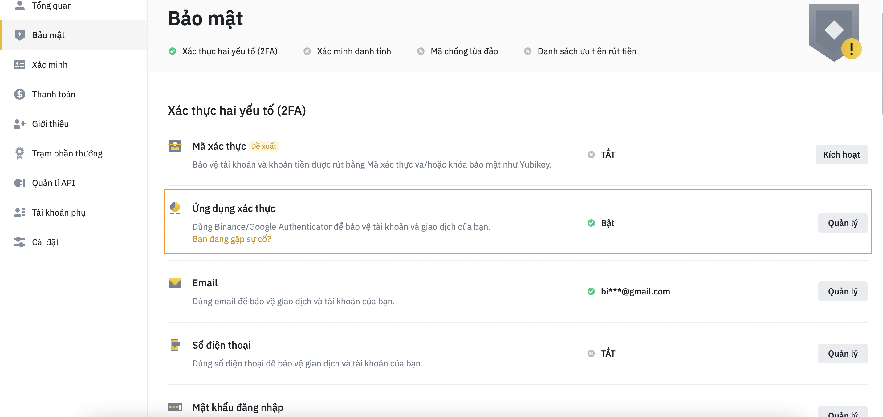Viewport: 883px width, 417px height.
Task: Manage the Số điện thoại setting
Action: (x=843, y=353)
